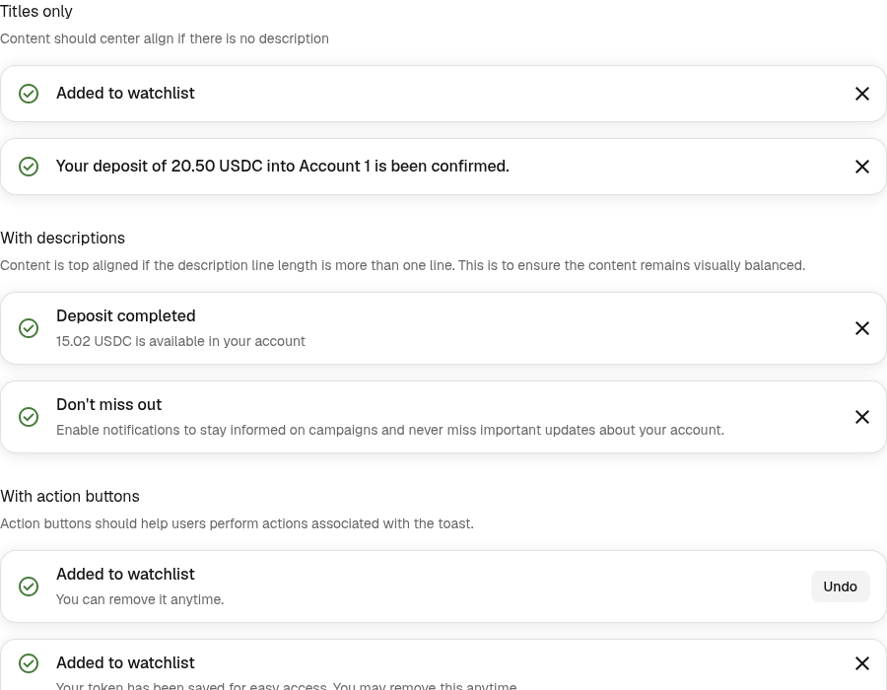Click the check icon on the 20.50 USDC toast
This screenshot has width=887, height=690.
[29, 167]
